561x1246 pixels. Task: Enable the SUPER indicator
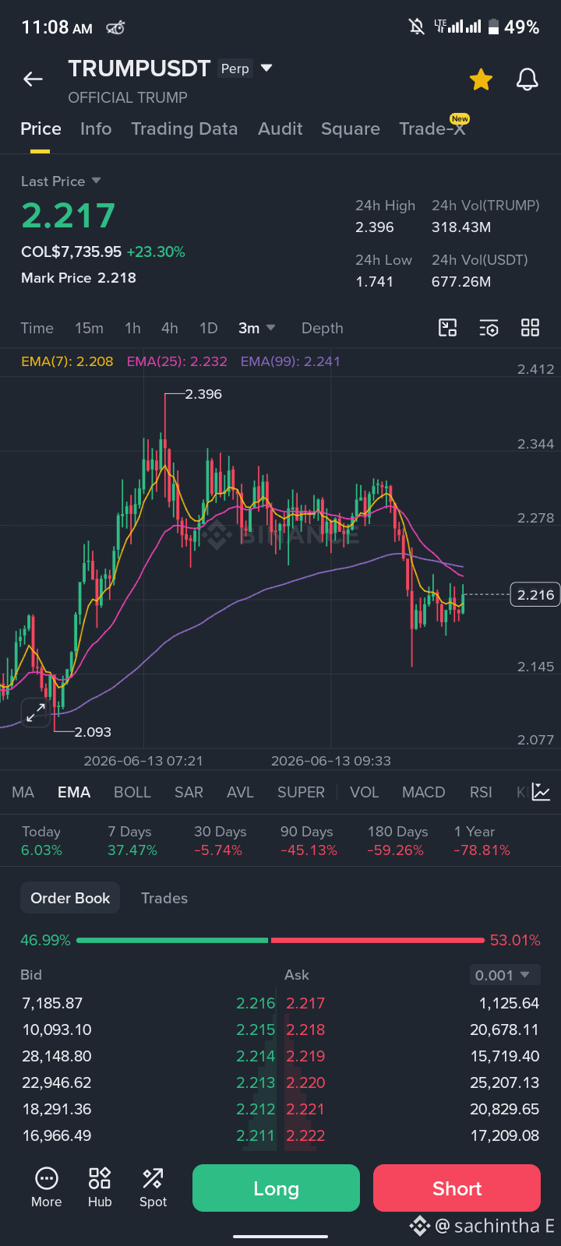[301, 792]
